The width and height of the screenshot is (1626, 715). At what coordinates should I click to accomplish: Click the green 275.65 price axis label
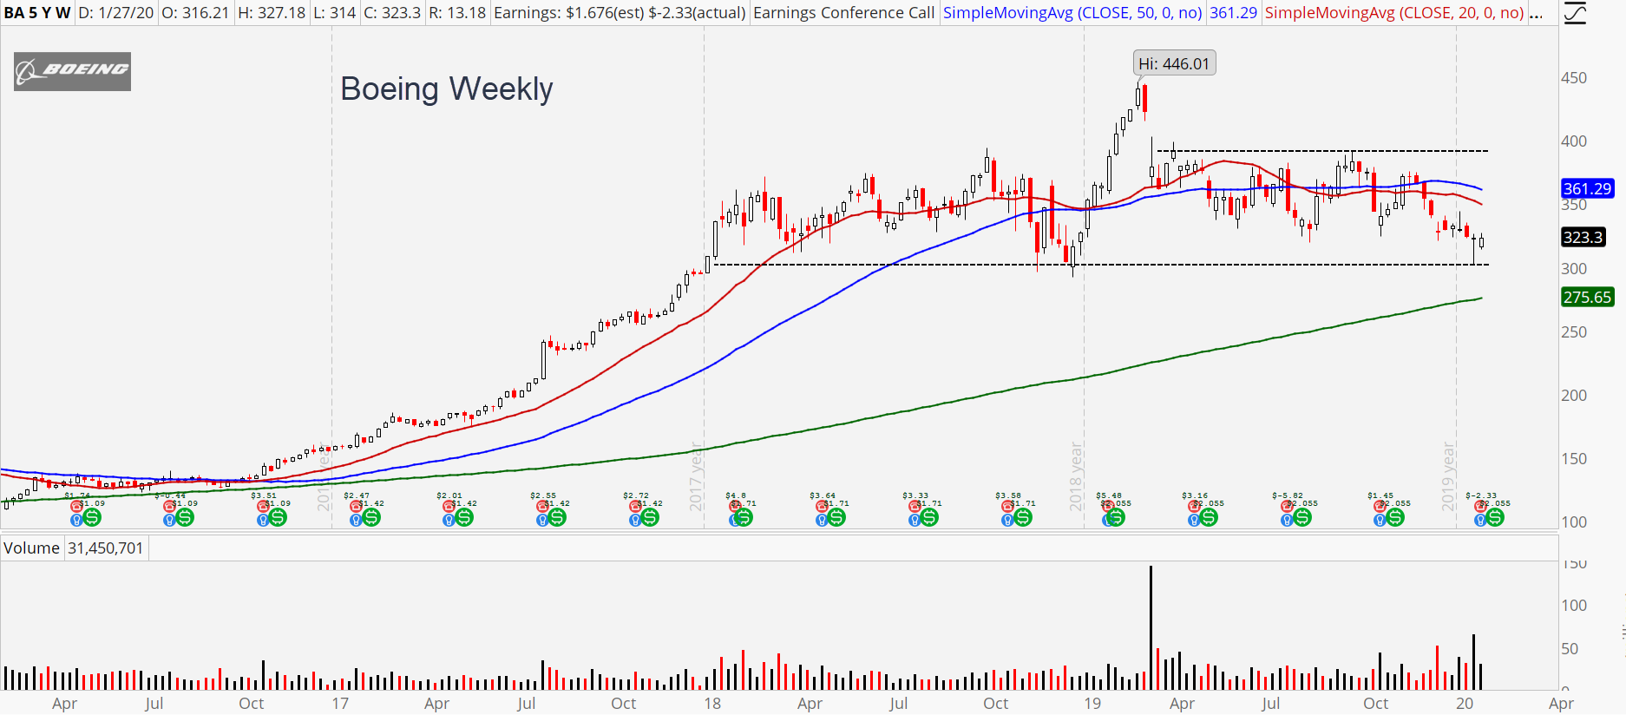pos(1587,297)
